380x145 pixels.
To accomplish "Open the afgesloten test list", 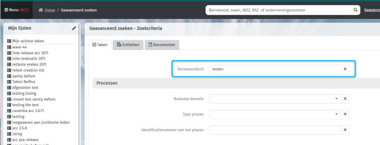I will 25,88.
